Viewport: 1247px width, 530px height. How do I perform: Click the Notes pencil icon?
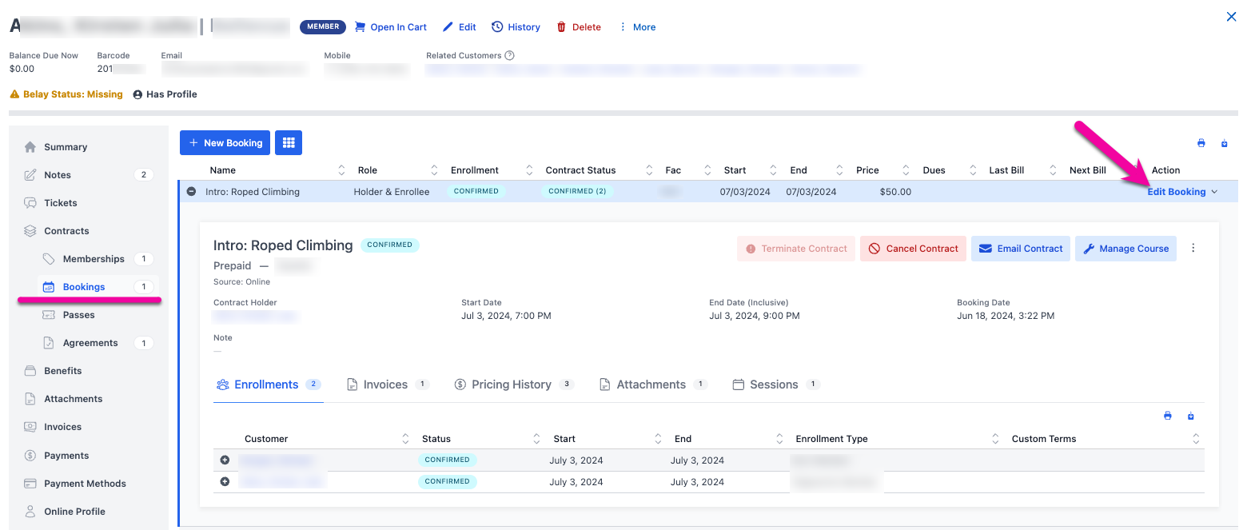pyautogui.click(x=30, y=175)
